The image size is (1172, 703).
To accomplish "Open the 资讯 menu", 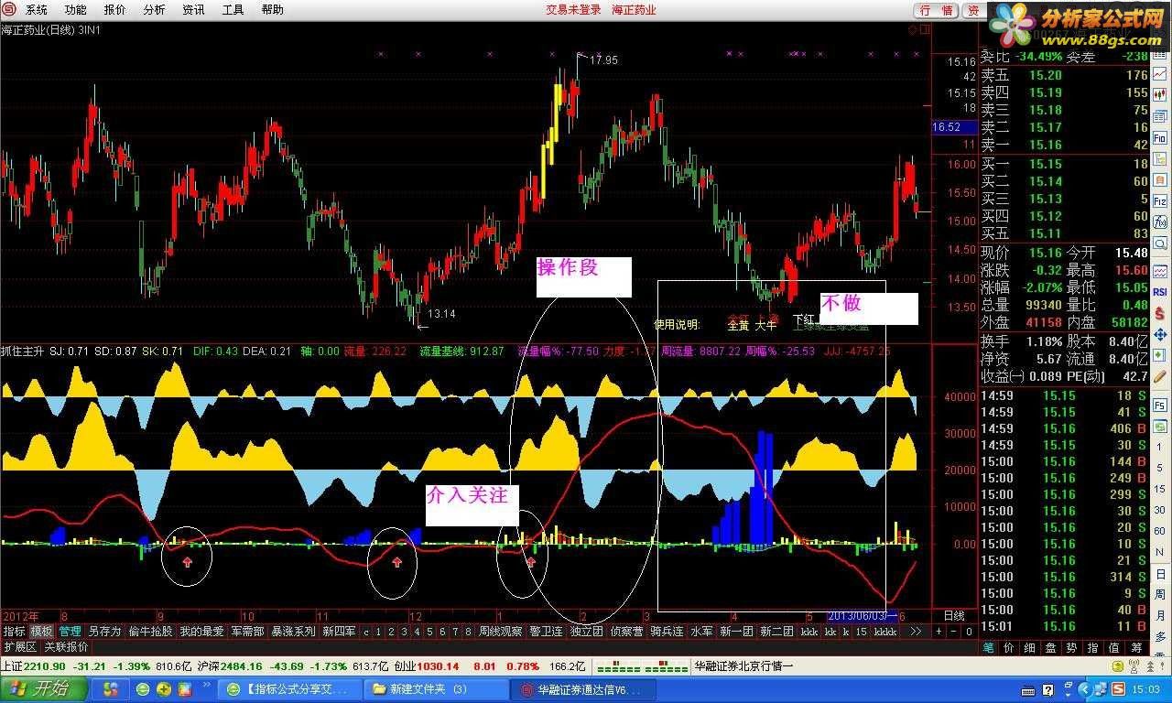I will [x=193, y=10].
